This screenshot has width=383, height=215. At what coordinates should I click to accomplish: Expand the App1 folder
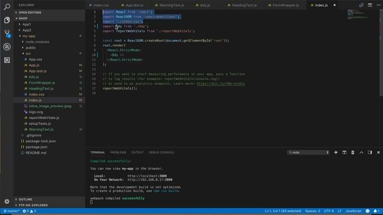click(26, 24)
